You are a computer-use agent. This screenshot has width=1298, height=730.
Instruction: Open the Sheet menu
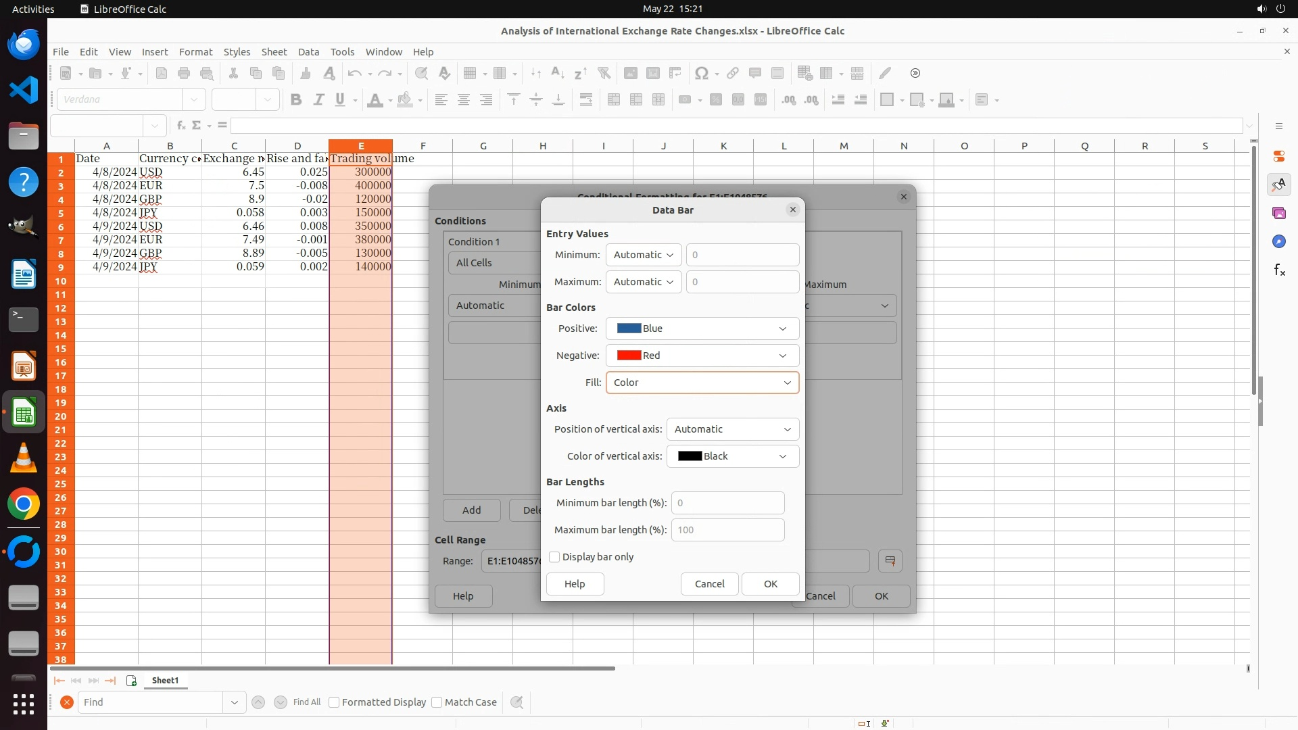coord(274,52)
